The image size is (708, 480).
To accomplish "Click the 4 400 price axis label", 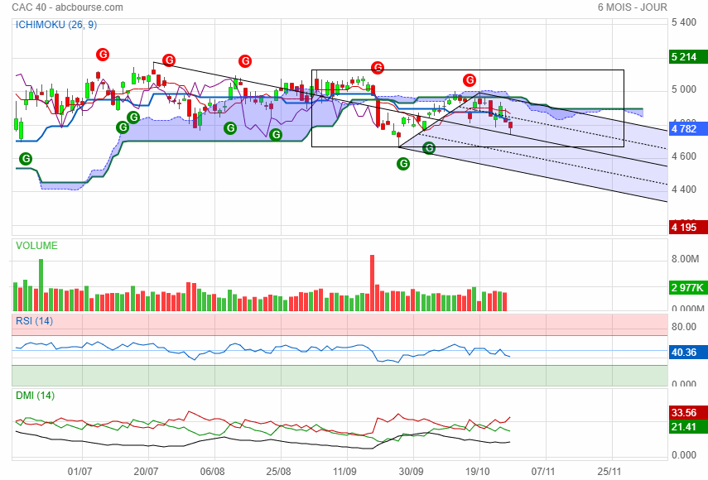I will tap(684, 190).
